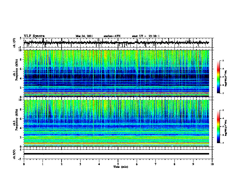Viewport: 239px width, 184px height.
Task: Click the "3" tick on the time axis
Action: click(x=80, y=164)
